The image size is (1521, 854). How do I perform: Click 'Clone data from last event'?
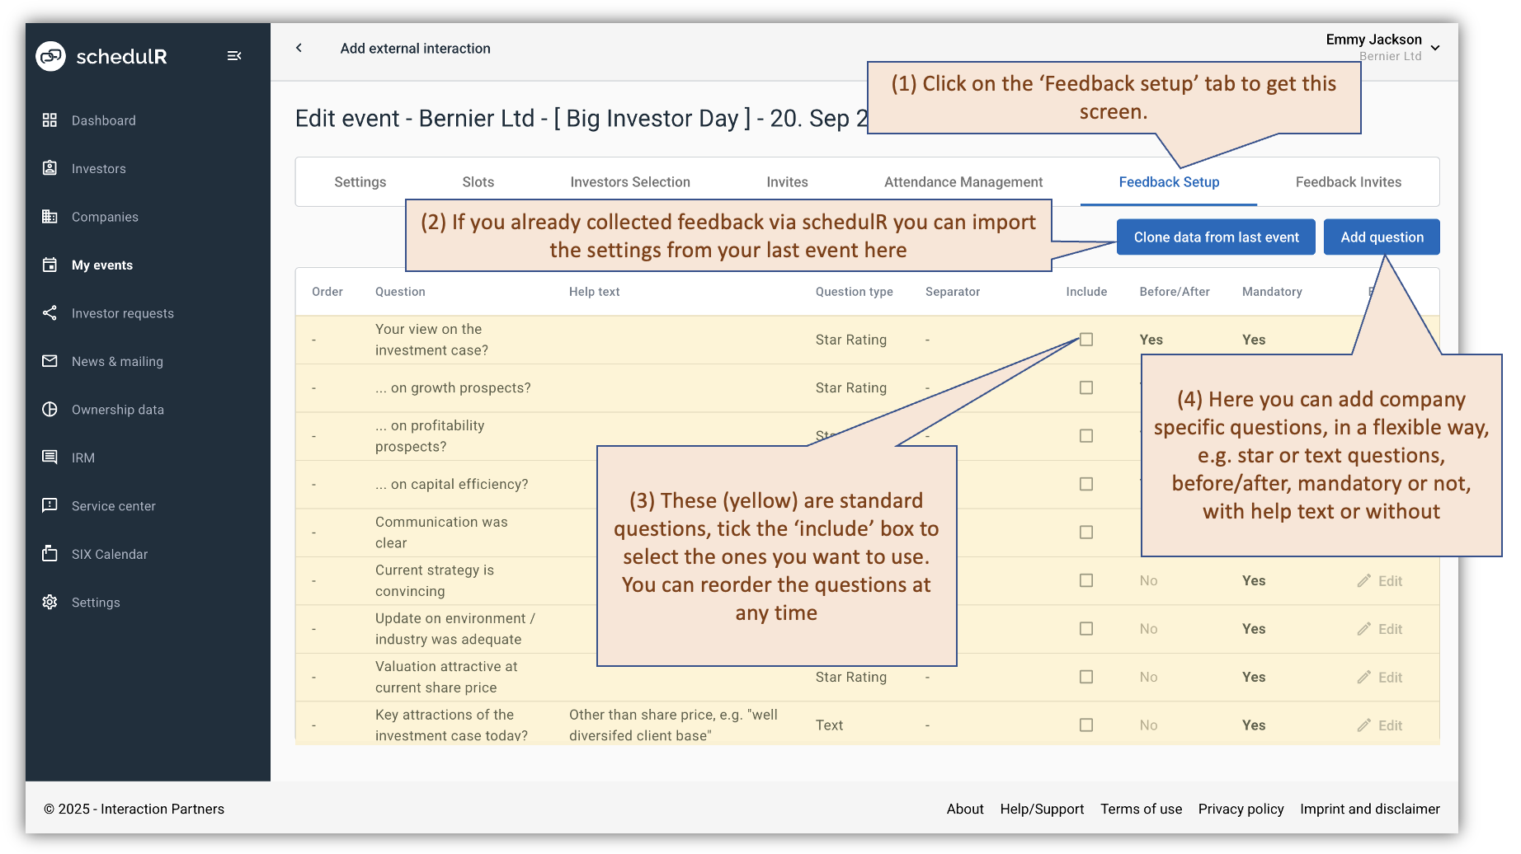[1215, 237]
